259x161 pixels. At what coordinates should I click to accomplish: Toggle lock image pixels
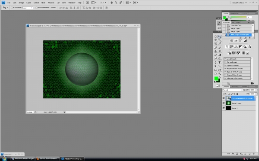(231, 94)
